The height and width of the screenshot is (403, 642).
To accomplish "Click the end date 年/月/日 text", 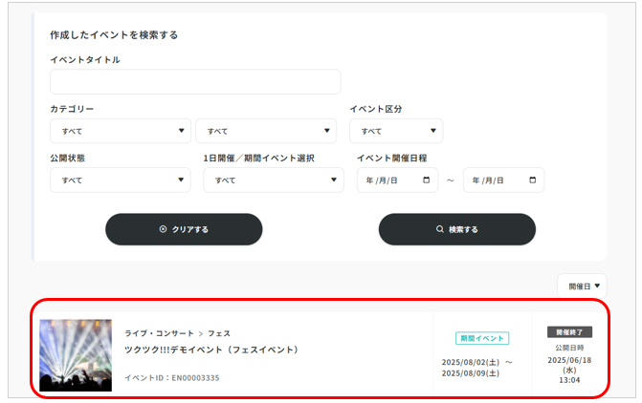I will [x=489, y=180].
